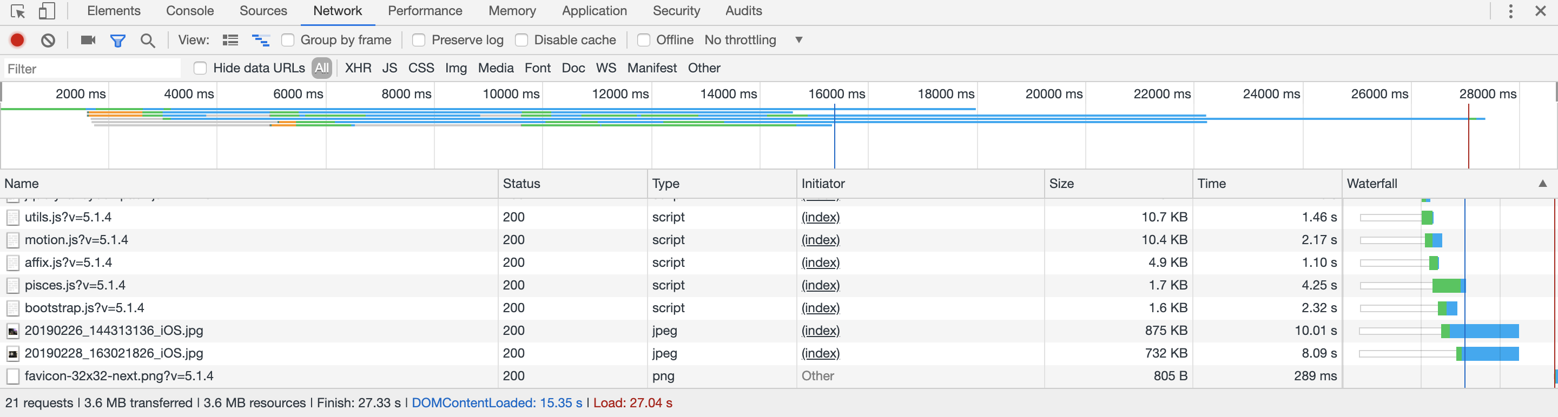The width and height of the screenshot is (1558, 417).
Task: Click the inspect element picker icon
Action: pos(17,11)
